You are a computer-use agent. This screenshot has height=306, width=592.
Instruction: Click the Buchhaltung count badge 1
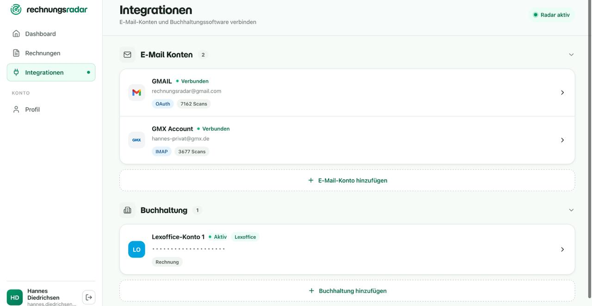[x=197, y=210]
